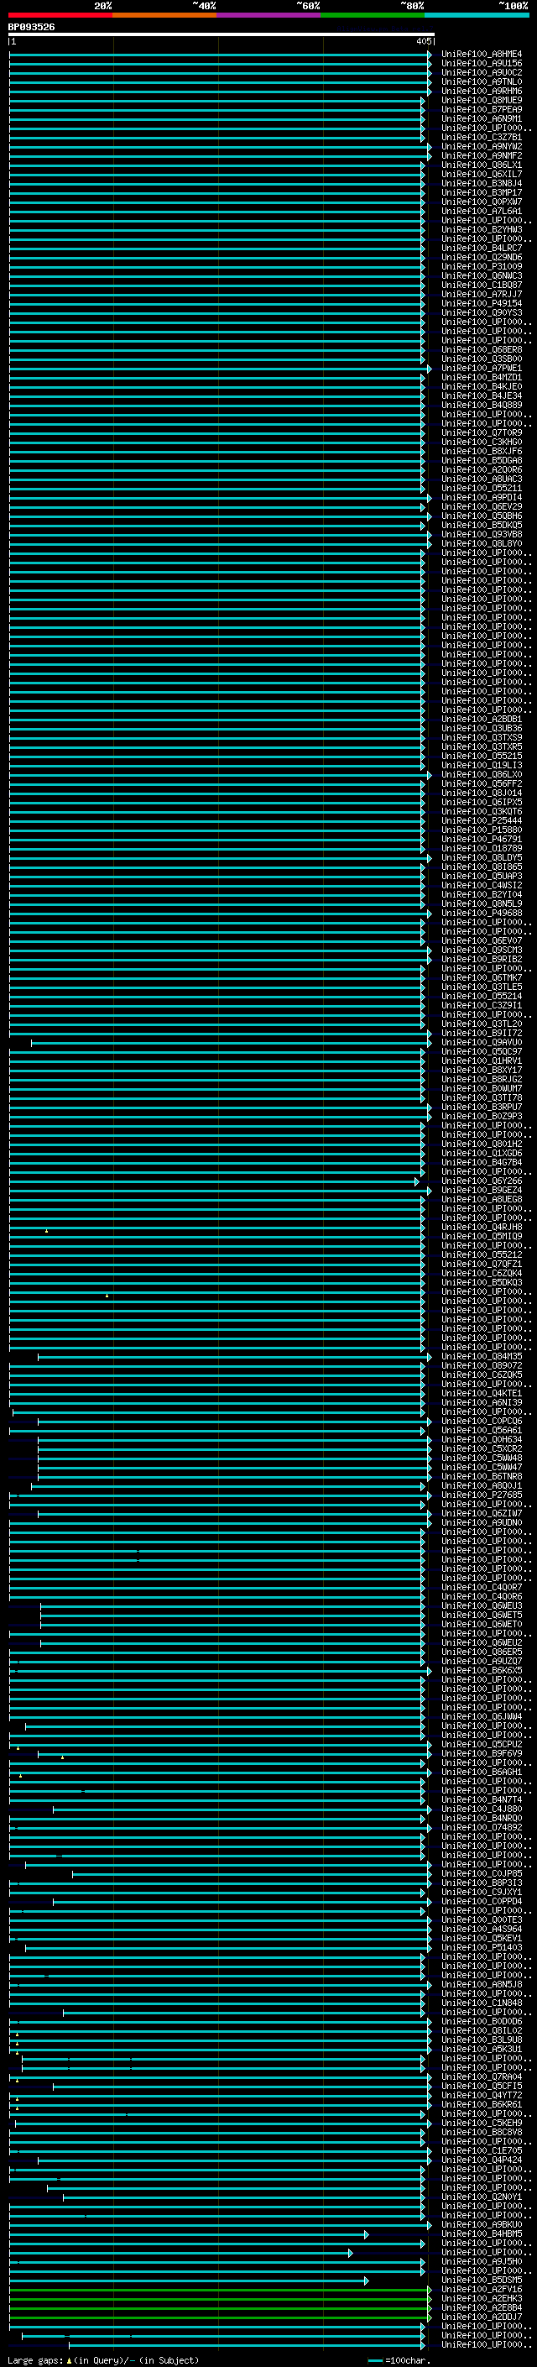
Task: Select hit label UniRef100_C1BQ87
Action: click(481, 285)
